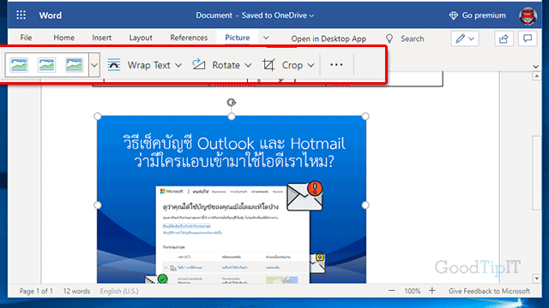Click Open in Desktop App
The width and height of the screenshot is (549, 308).
(329, 38)
